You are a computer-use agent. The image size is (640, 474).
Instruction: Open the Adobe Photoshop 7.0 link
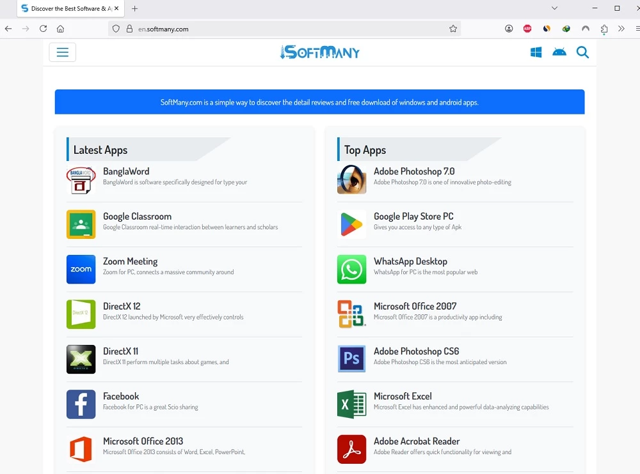414,171
